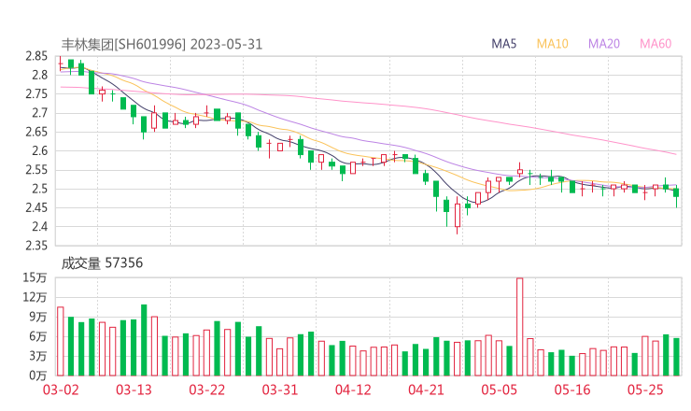Click the 3万 volume axis label
Screen dimensions: 691x411
pos(38,356)
